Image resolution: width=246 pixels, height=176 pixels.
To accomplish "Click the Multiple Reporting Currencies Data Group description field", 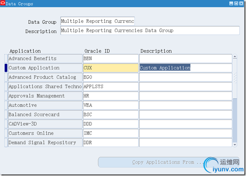I will coord(150,30).
